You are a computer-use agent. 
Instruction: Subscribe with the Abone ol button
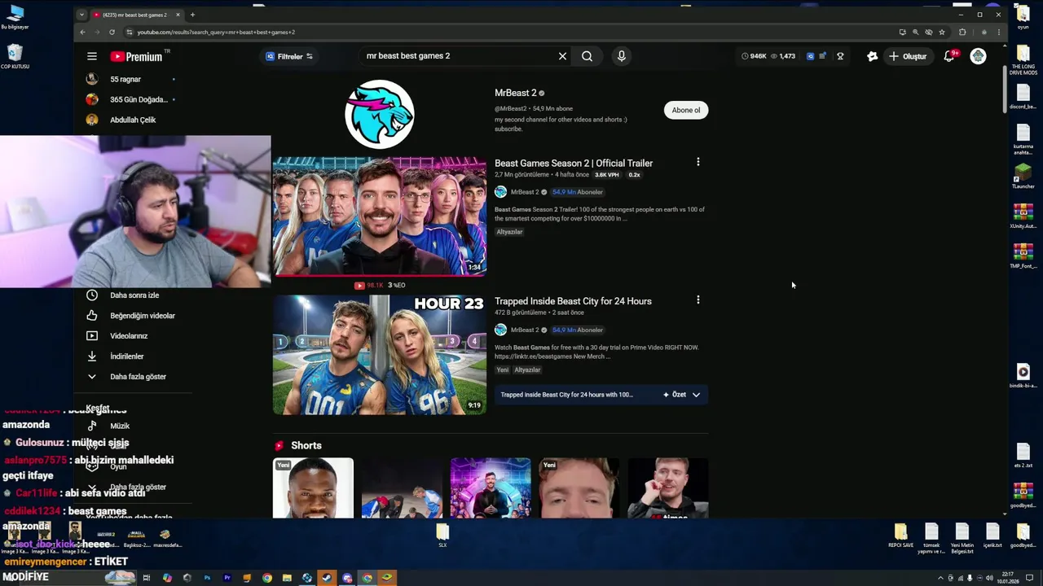[x=686, y=110]
